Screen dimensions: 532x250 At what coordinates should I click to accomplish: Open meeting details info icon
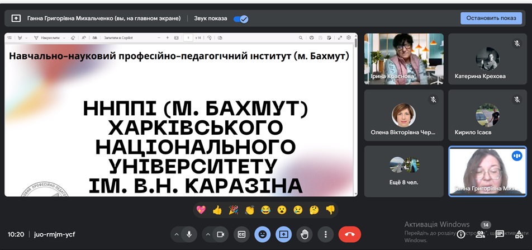pyautogui.click(x=460, y=234)
